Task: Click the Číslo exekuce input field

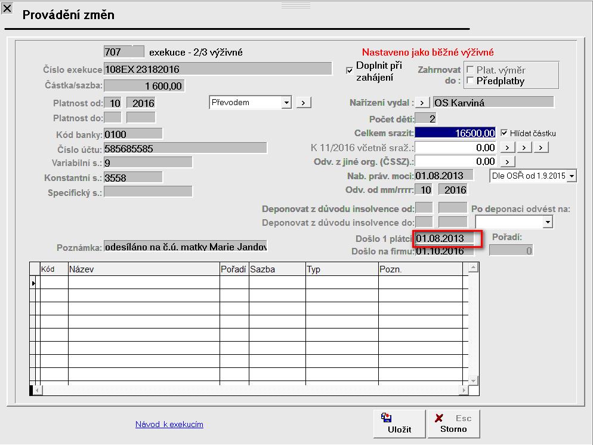Action: click(218, 69)
